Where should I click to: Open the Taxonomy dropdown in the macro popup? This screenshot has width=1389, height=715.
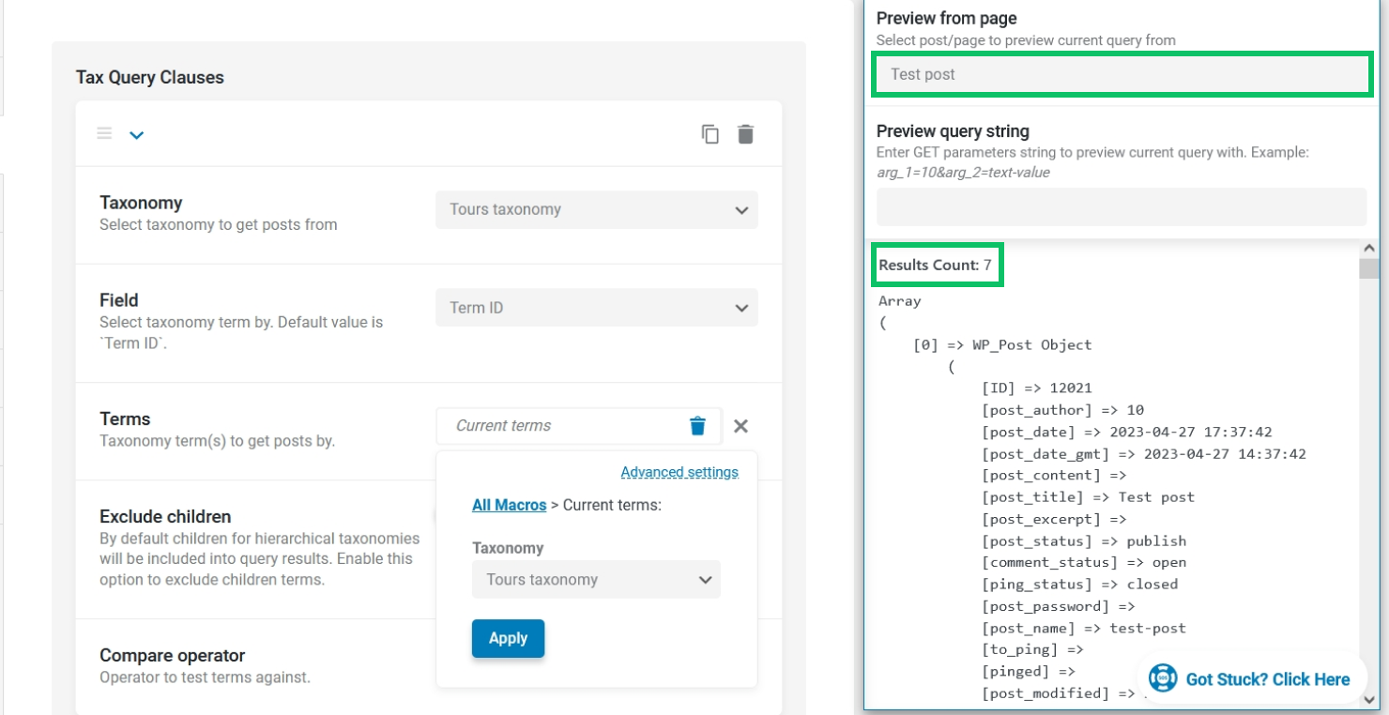click(596, 579)
